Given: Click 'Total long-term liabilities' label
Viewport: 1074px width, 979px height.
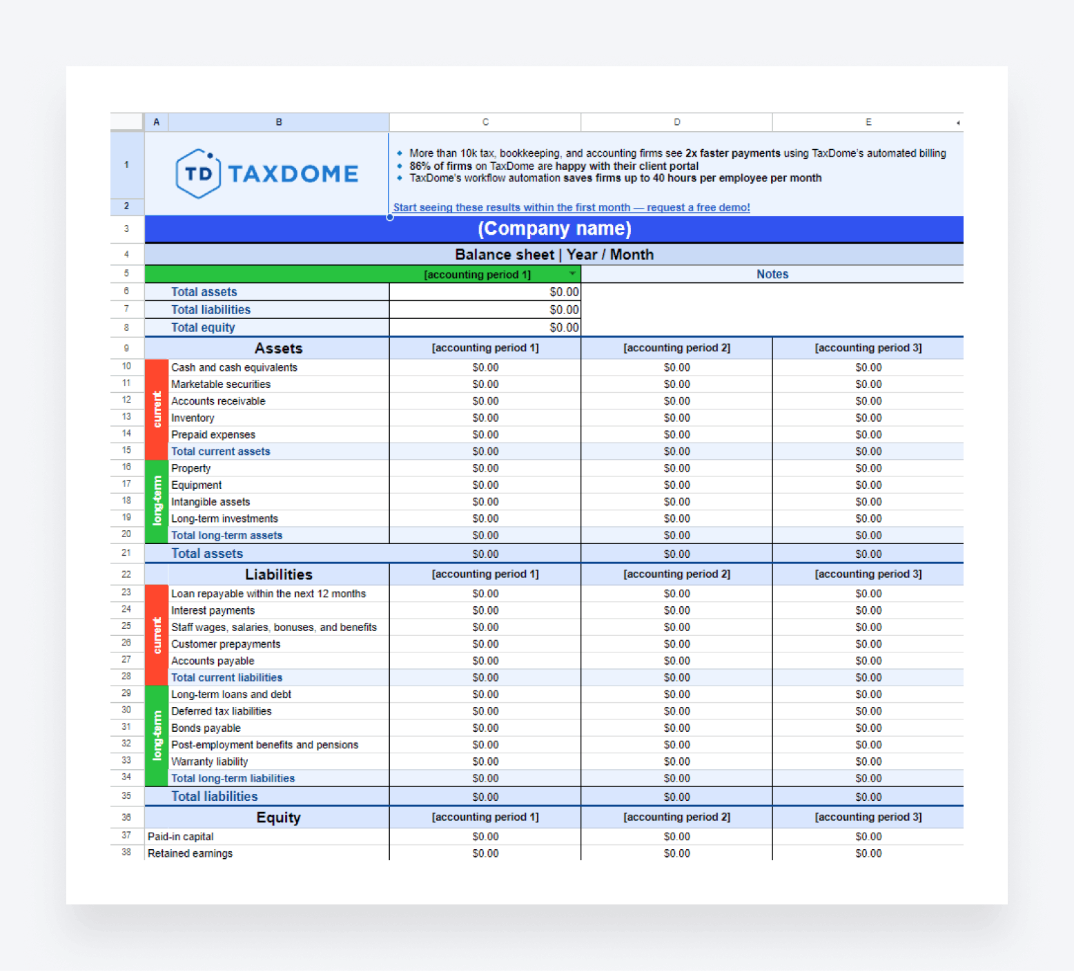Looking at the screenshot, I should (x=233, y=778).
